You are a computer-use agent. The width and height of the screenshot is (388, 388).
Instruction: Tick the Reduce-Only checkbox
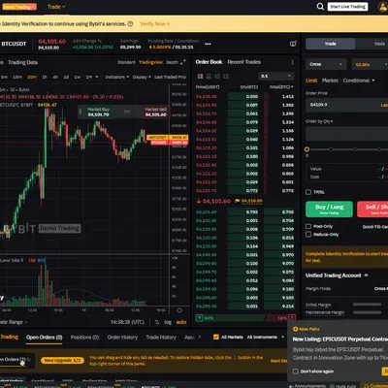coord(308,234)
